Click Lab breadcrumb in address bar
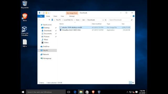The height and width of the screenshot is (94, 168). (83, 20)
